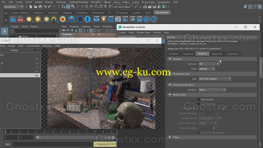Create a portal light from the shelf
Viewport: 263px width, 148px height.
[54, 19]
